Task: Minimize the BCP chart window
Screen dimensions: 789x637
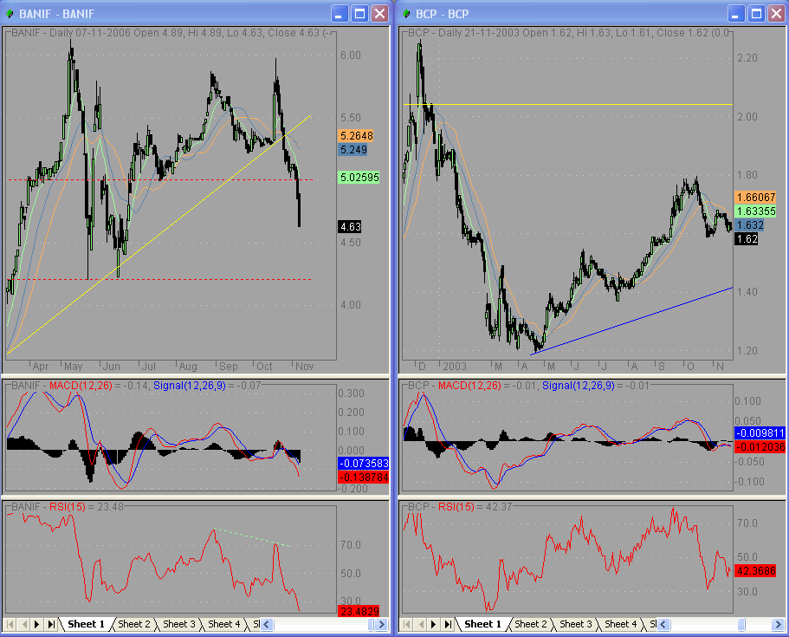Action: coord(736,14)
